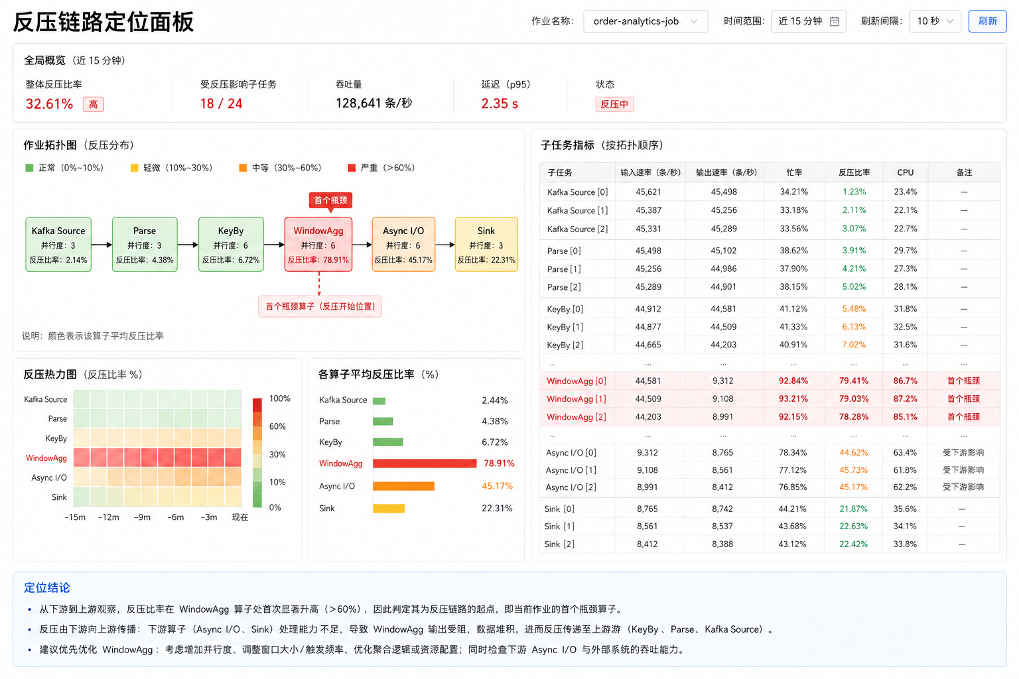Click the affected subtasks value 18 / 24
The height and width of the screenshot is (679, 1019).
click(222, 103)
